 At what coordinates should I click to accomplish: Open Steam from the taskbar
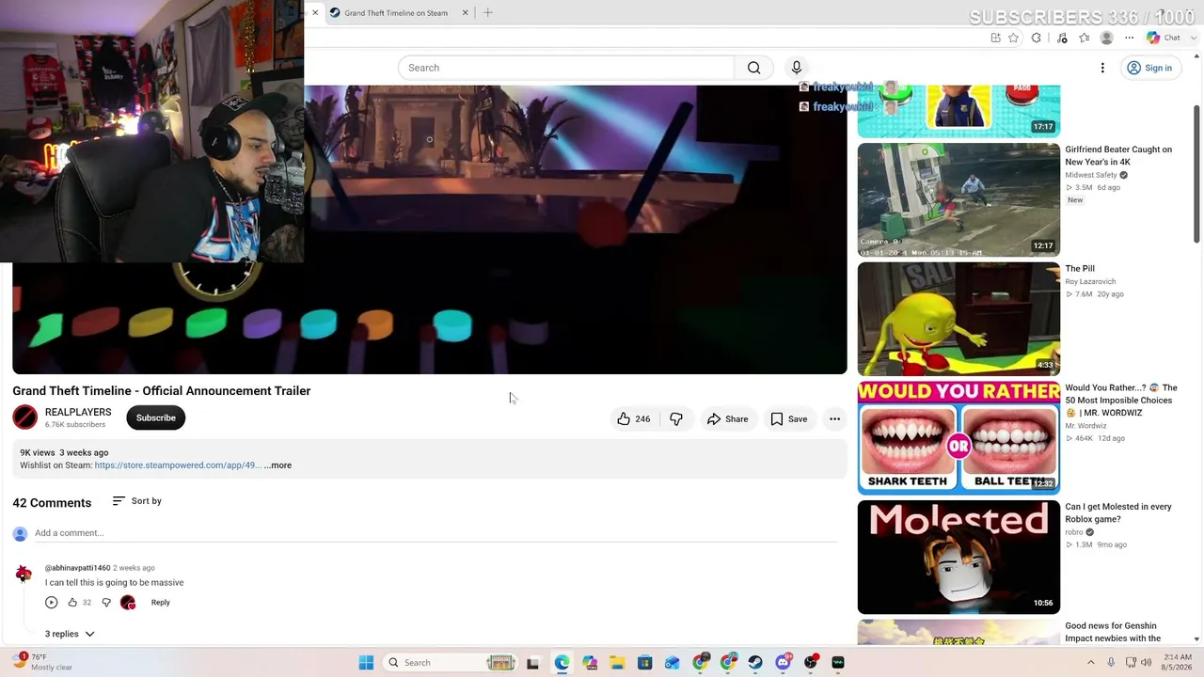[755, 663]
